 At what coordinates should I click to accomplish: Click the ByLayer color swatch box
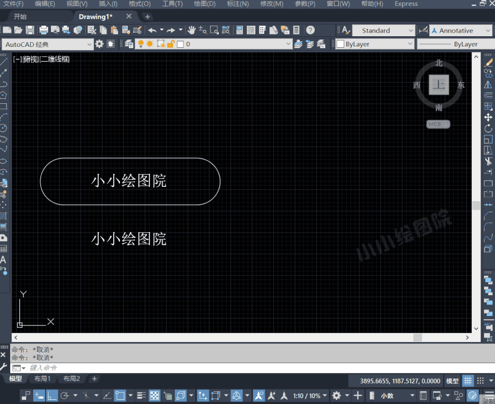(340, 44)
